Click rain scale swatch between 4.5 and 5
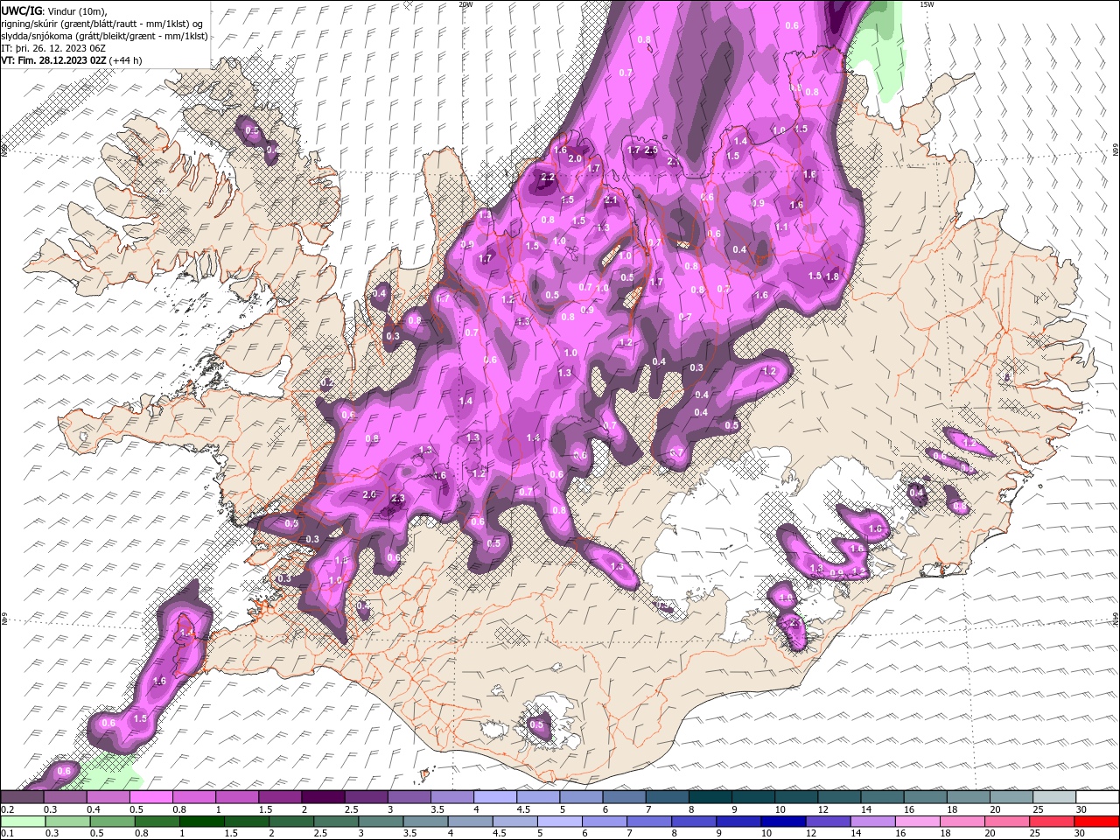 click(515, 822)
